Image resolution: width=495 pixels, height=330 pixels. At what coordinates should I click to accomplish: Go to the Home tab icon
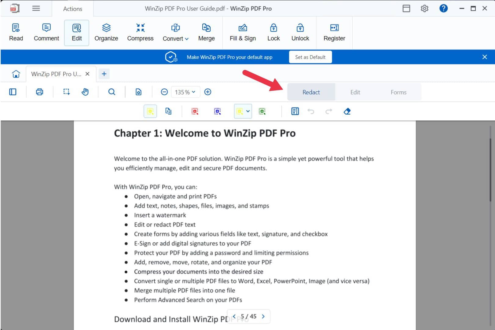[16, 74]
